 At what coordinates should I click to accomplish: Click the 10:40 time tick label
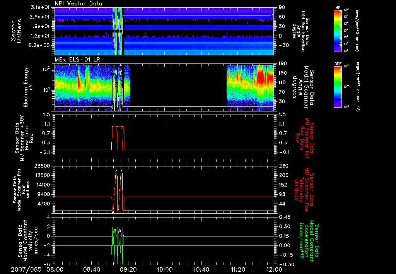(201, 269)
